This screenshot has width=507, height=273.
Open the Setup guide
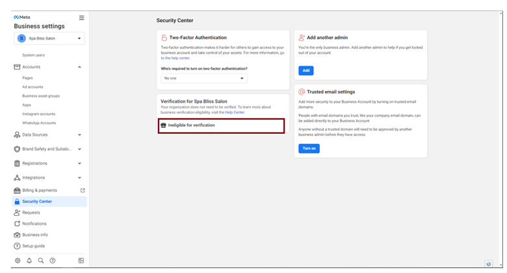point(33,246)
